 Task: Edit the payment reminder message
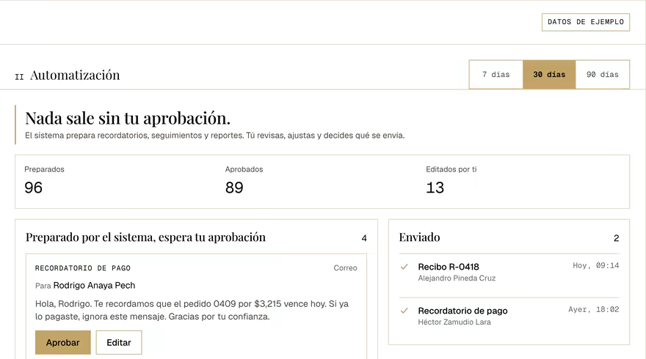119,342
